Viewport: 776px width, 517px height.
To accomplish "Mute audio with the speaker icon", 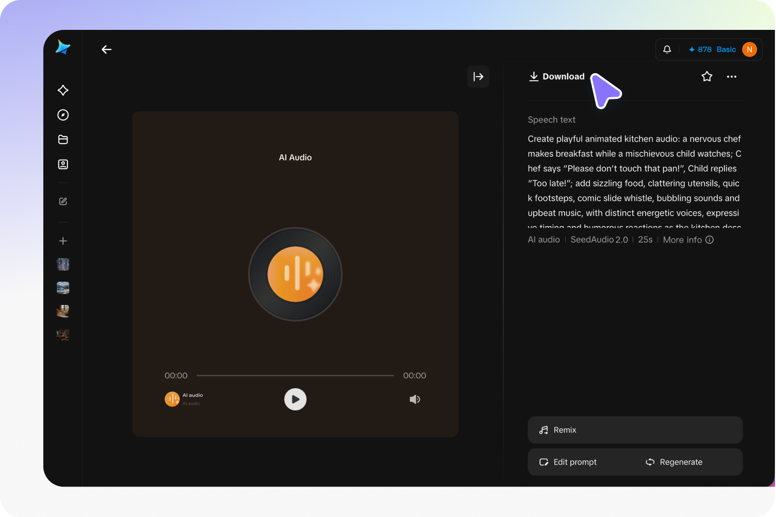I will tap(415, 399).
